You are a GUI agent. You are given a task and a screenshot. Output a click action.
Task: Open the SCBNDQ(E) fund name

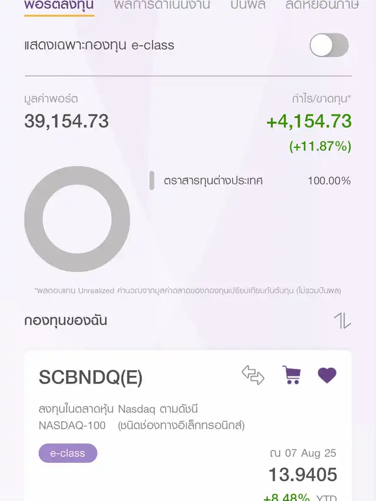(90, 377)
